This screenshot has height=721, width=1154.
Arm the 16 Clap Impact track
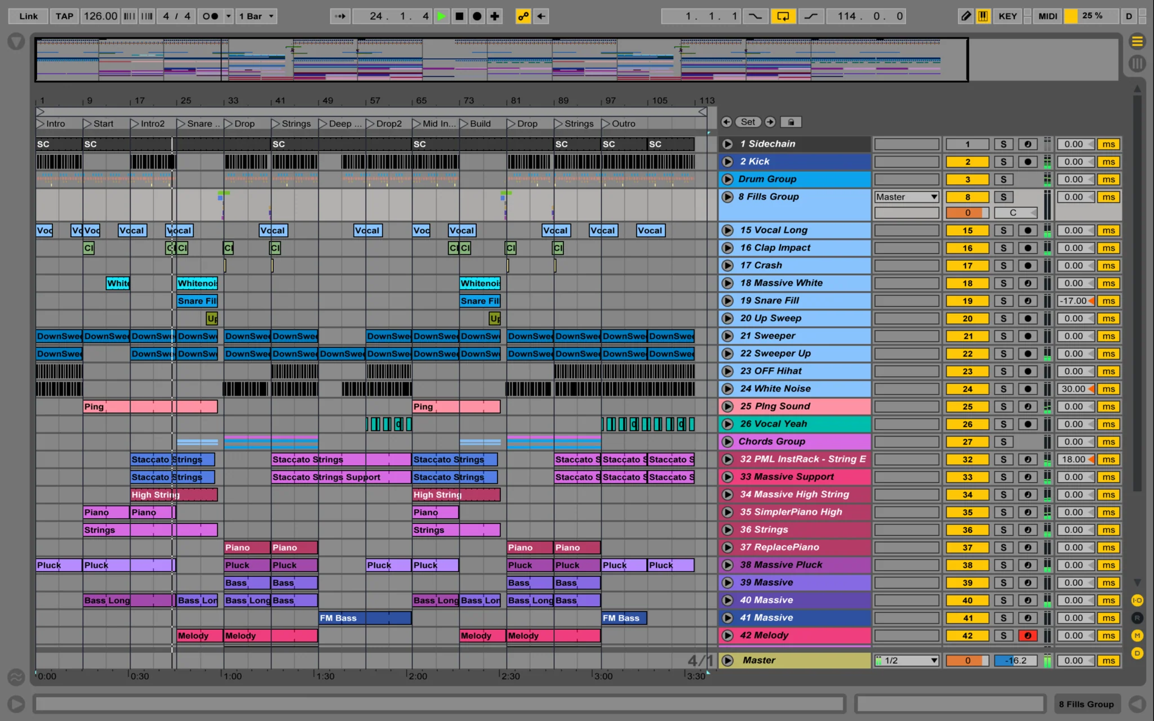click(1028, 248)
